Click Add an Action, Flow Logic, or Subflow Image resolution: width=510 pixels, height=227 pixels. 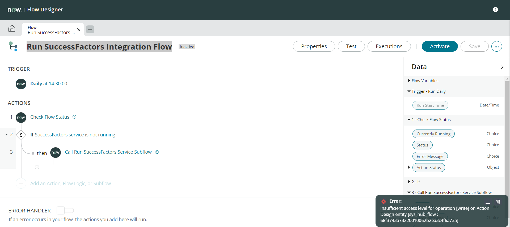pos(70,183)
